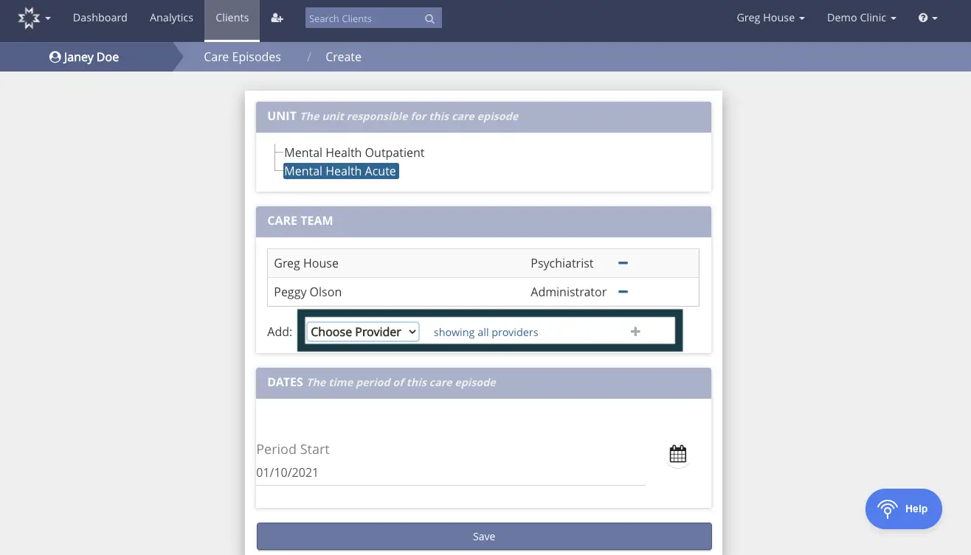
Task: Remove Greg House from the care team
Action: click(x=623, y=263)
